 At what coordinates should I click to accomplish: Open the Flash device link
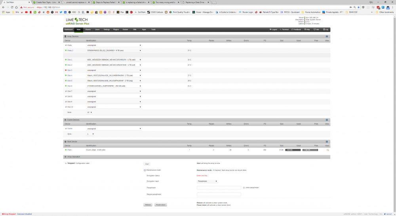[69, 150]
